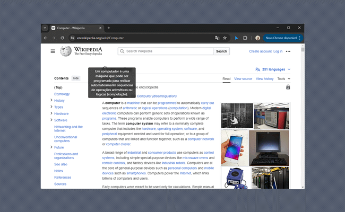Open the Chrome profile avatar
345x212 pixels.
pos(257,38)
